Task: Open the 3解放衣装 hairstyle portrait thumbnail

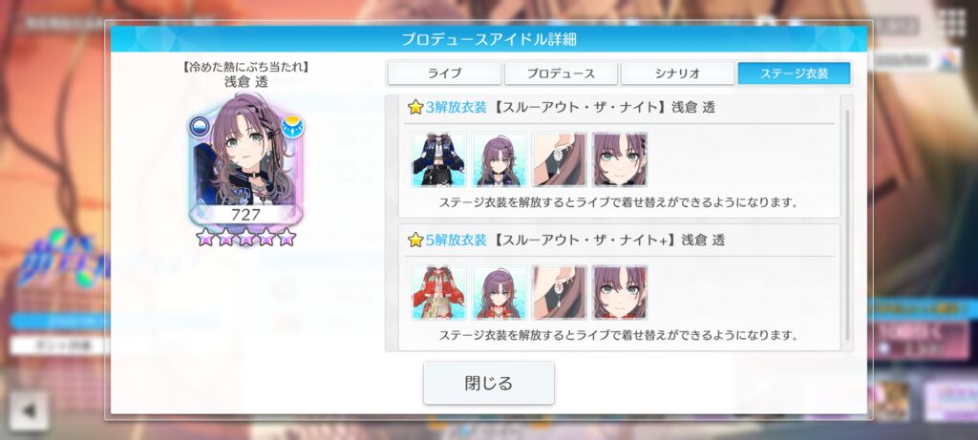Action: 499,159
